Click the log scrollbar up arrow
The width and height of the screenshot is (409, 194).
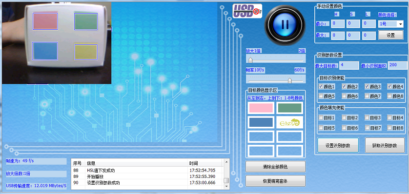tap(226, 162)
